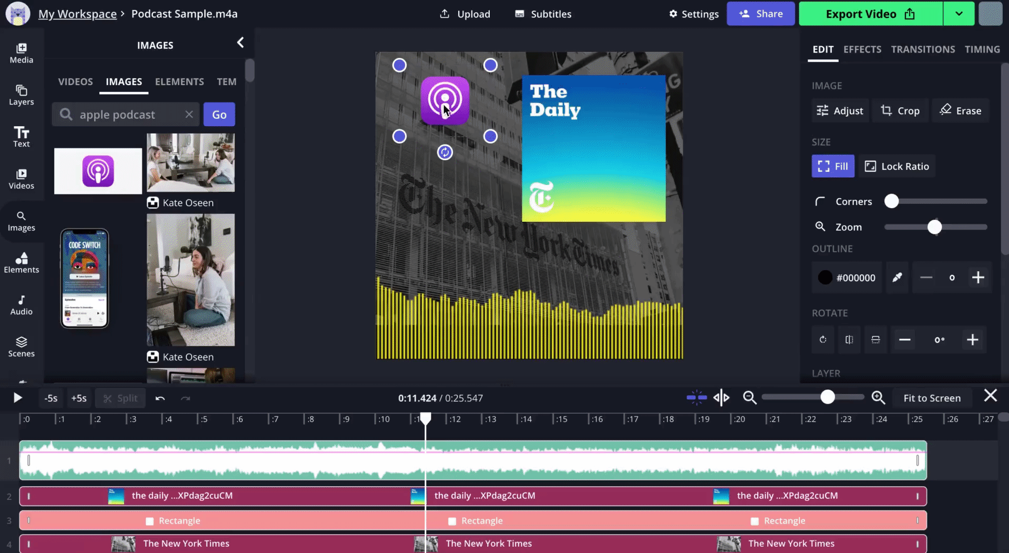Expand the Export Video dropdown arrow
The image size is (1009, 553).
pos(959,14)
